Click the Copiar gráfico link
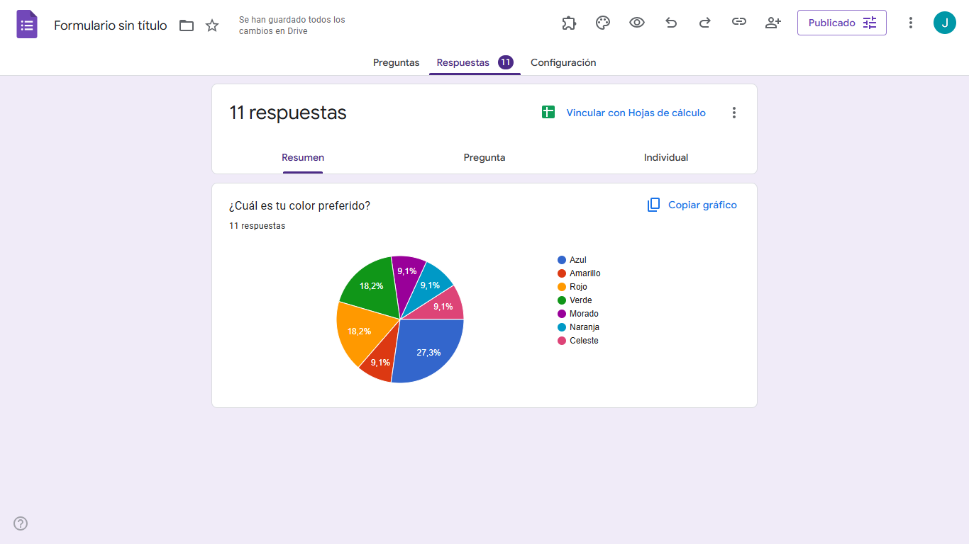 click(x=702, y=205)
